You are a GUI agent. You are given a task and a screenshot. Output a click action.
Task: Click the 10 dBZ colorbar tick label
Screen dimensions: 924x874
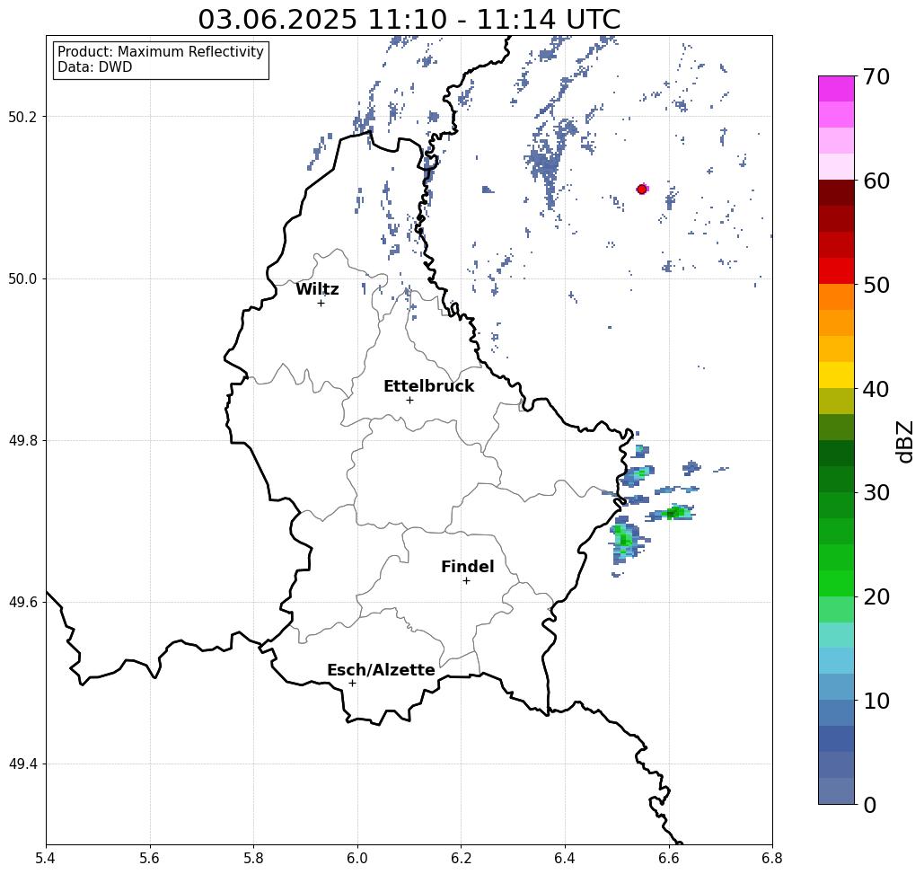tap(876, 701)
